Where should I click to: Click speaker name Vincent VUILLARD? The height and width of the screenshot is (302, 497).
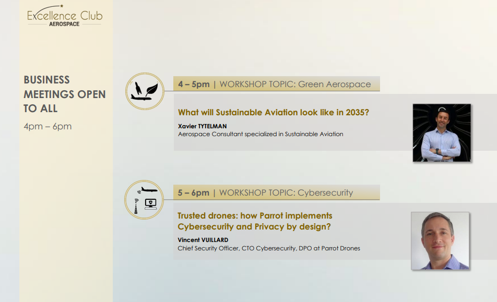tap(203, 240)
